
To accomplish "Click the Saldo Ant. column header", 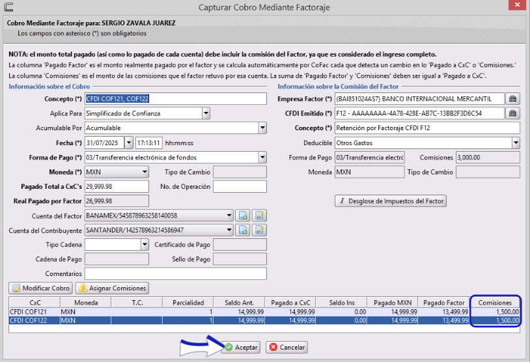I will click(239, 303).
